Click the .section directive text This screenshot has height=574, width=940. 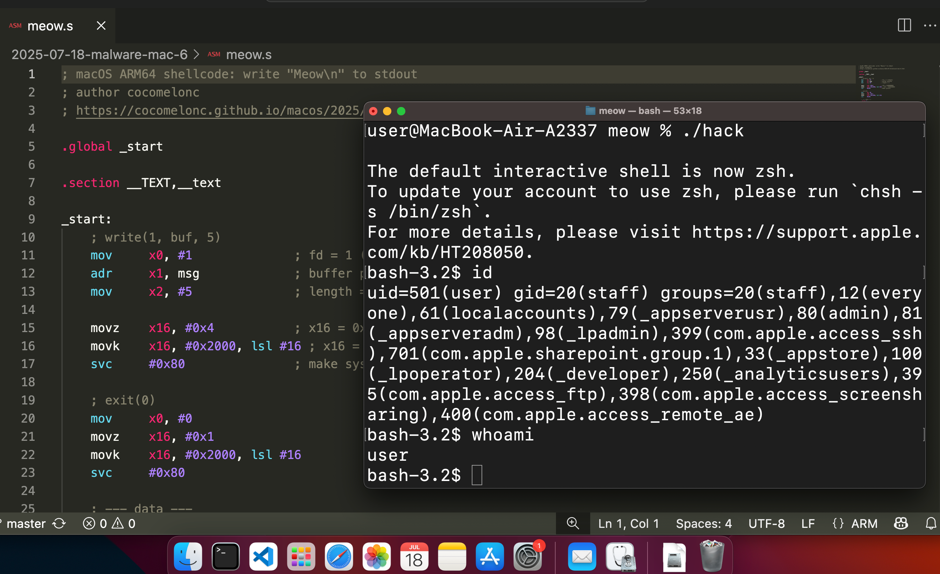91,183
